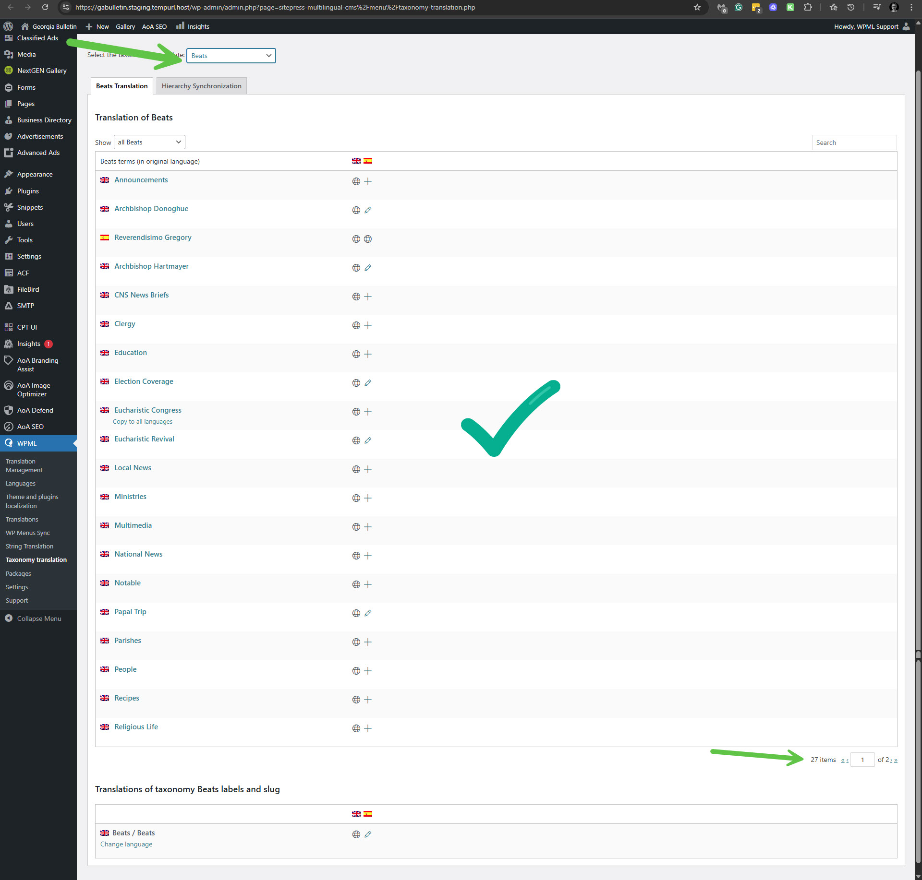Edit Election Coverage translation pencil icon
This screenshot has height=880, width=922.
pos(368,383)
